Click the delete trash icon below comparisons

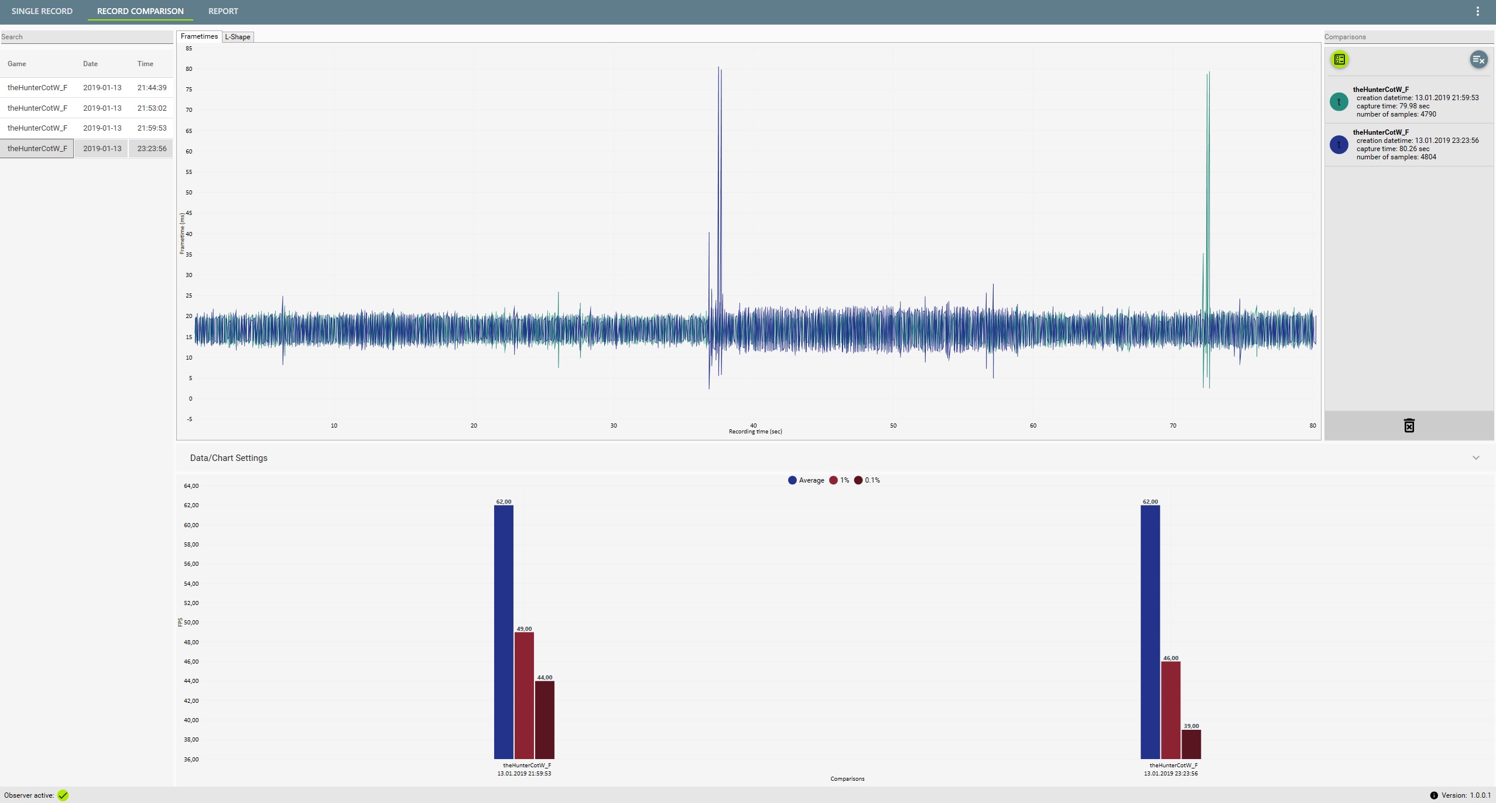pyautogui.click(x=1409, y=425)
